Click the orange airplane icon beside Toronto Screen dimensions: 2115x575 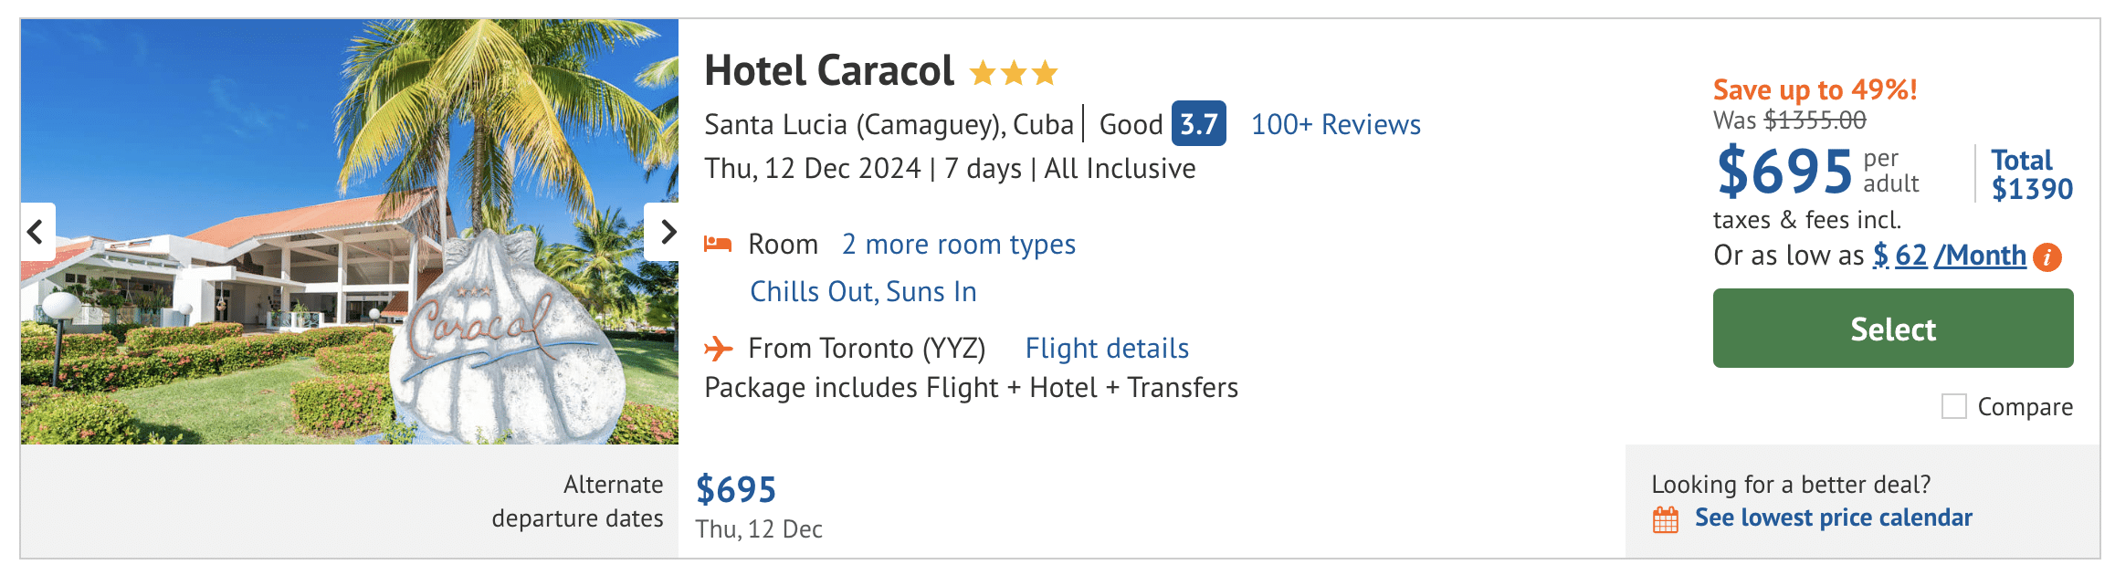point(719,348)
